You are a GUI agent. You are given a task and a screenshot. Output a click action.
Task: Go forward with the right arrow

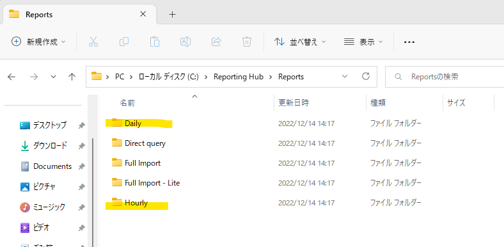34,77
